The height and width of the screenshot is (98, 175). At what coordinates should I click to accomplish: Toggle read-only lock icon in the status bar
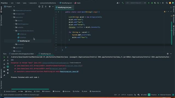pyautogui.click(x=135, y=95)
